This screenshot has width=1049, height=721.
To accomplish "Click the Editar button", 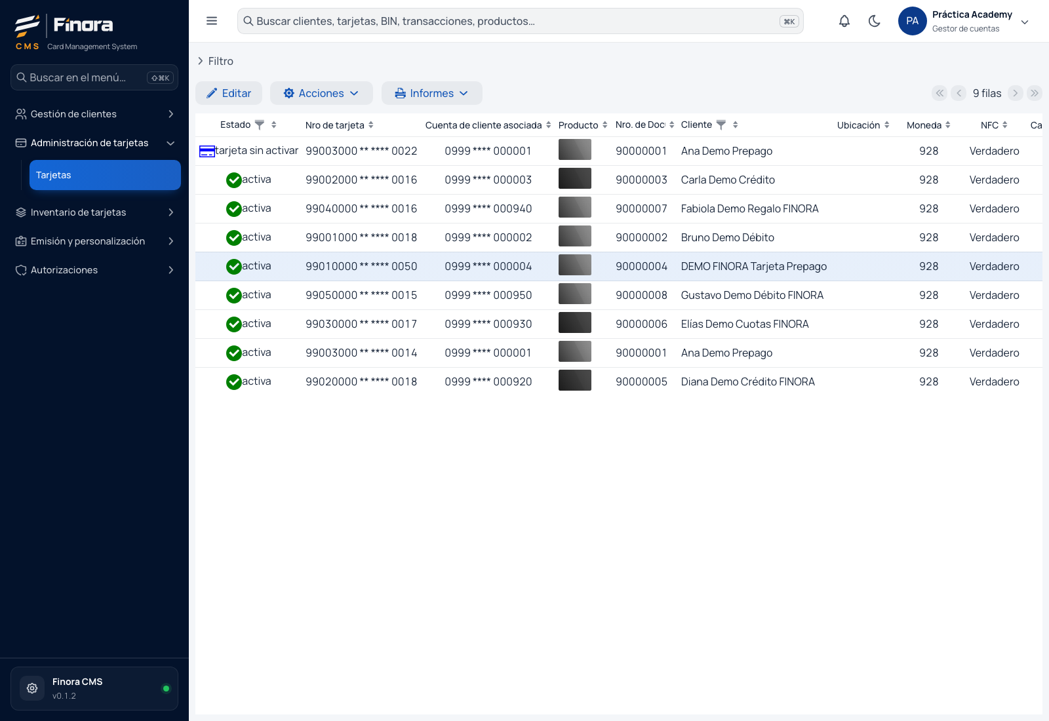I will coord(229,93).
